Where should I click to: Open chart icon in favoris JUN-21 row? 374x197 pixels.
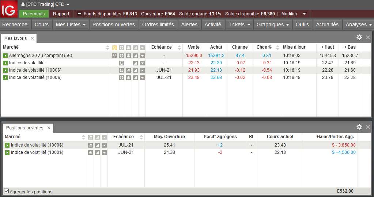point(135,70)
